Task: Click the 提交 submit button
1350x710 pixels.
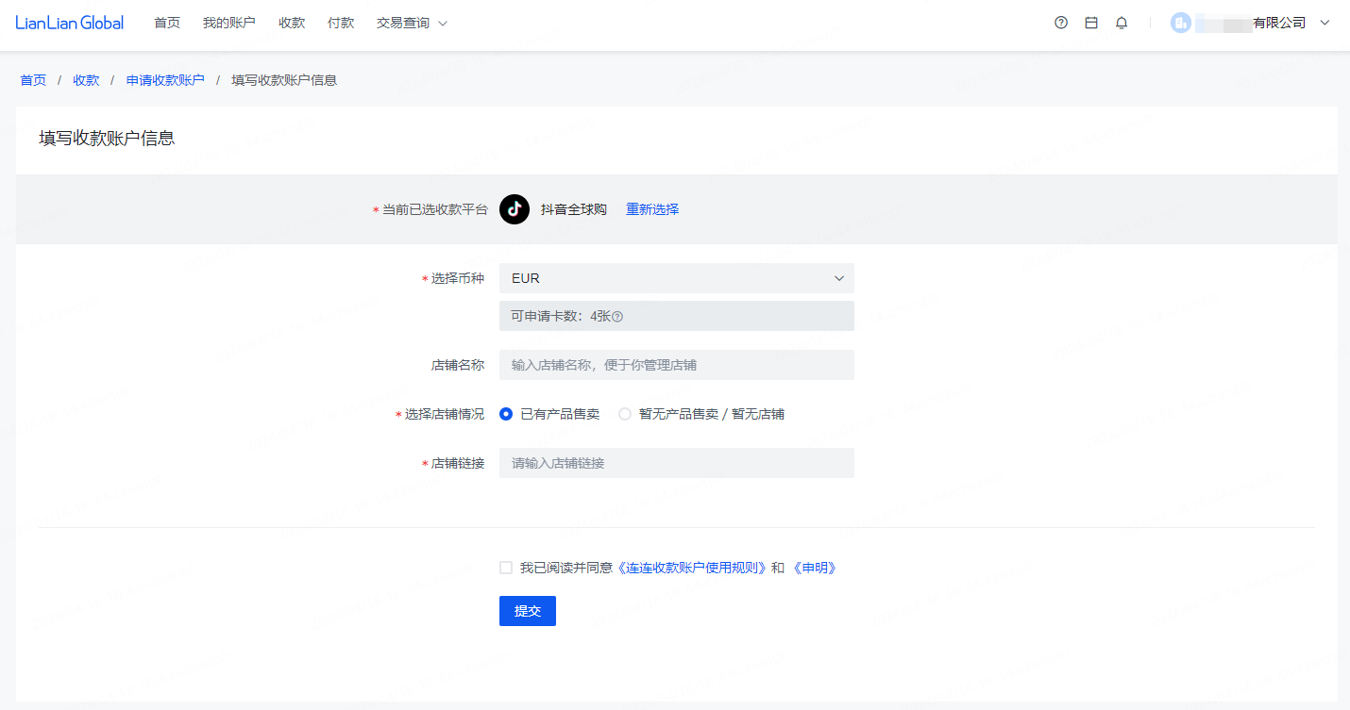Action: point(528,611)
